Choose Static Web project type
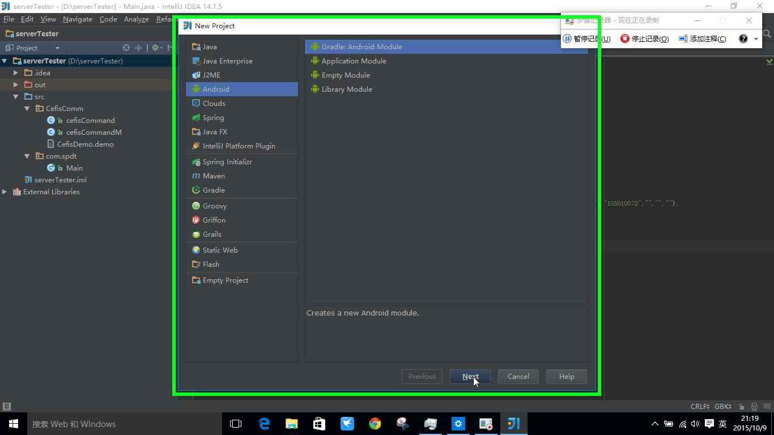Image resolution: width=774 pixels, height=435 pixels. 242,250
